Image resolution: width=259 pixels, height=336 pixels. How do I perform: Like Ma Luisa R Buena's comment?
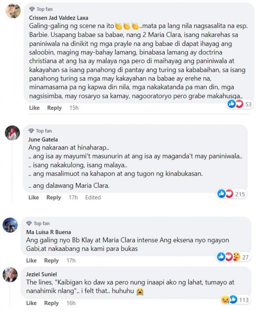click(31, 260)
